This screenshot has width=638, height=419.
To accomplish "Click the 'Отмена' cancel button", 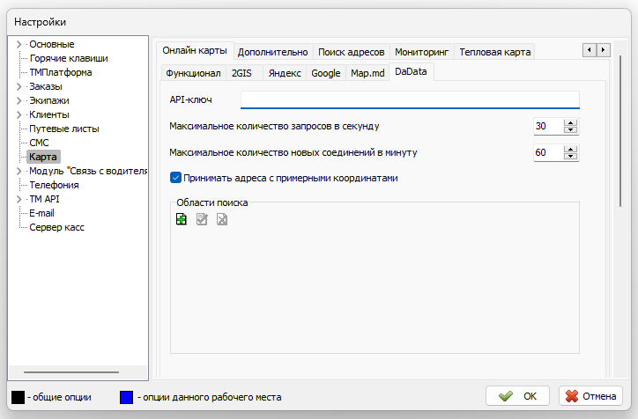I will click(x=590, y=396).
